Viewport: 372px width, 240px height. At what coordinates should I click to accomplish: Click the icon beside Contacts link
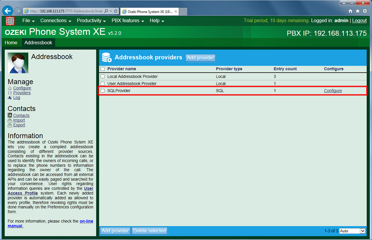(x=10, y=115)
